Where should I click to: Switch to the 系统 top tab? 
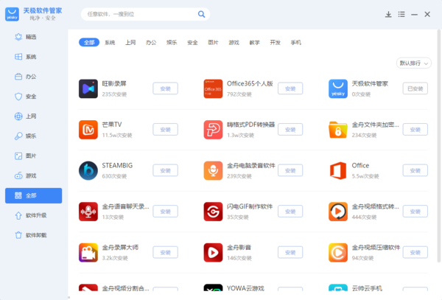click(x=110, y=43)
